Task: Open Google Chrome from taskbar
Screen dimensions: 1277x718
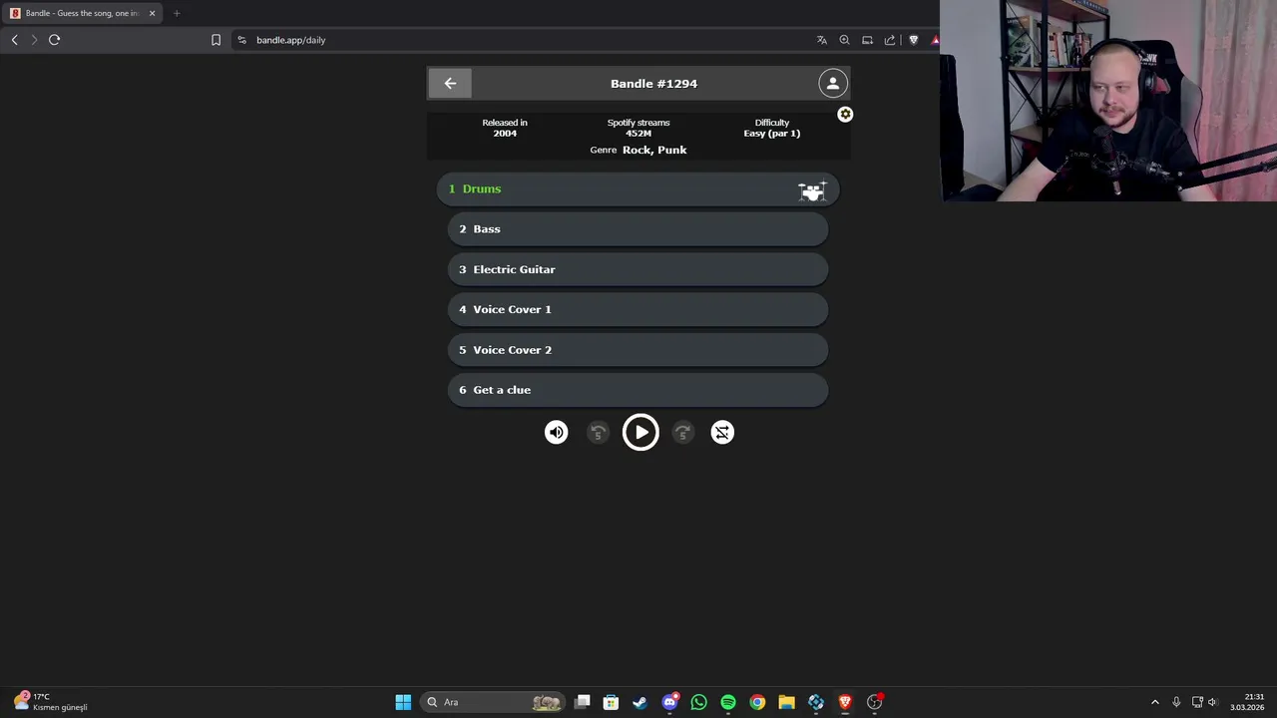Action: point(757,702)
